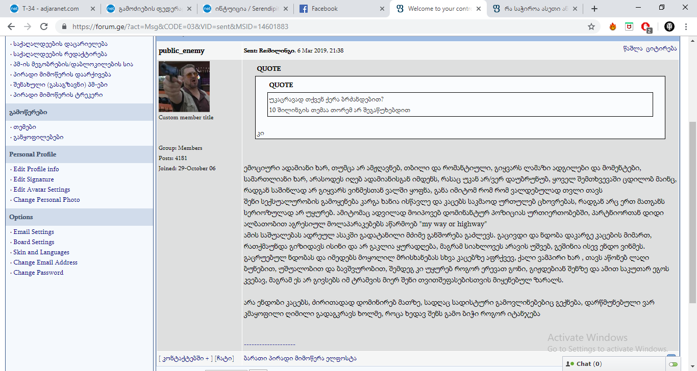Open Change Personal Photo
This screenshot has height=371, width=697.
tap(46, 200)
